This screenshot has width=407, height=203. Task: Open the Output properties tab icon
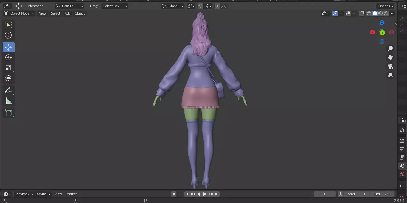403,149
